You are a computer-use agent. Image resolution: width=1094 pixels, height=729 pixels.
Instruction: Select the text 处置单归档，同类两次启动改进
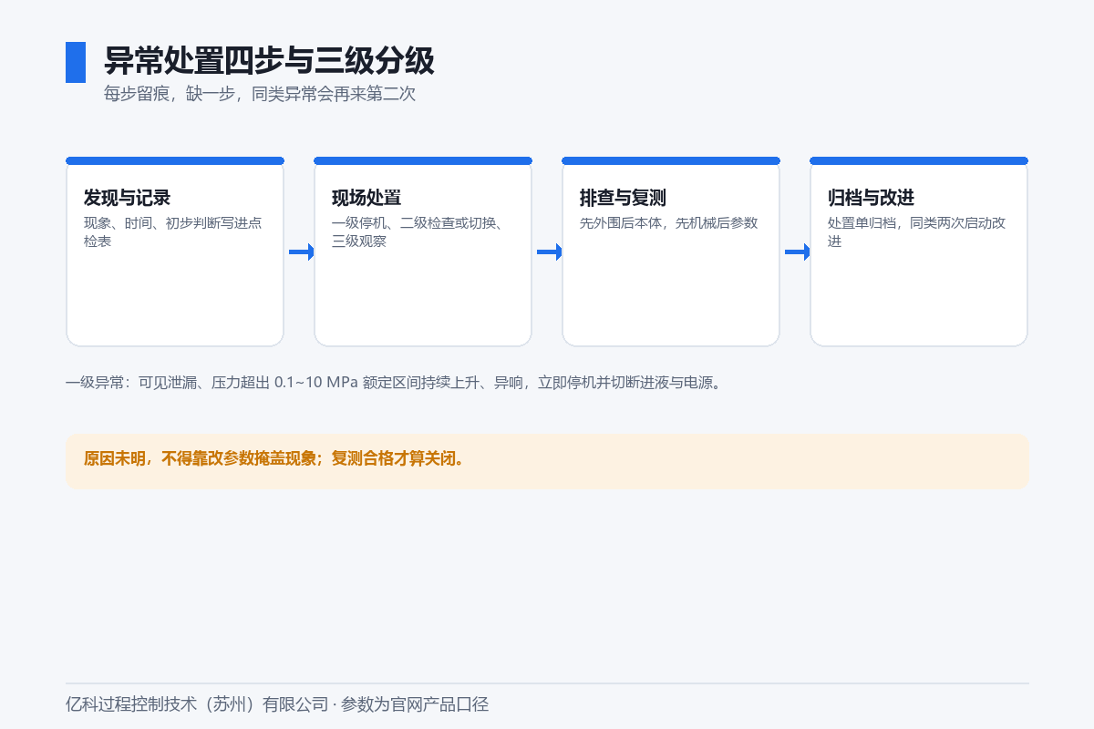click(x=917, y=232)
